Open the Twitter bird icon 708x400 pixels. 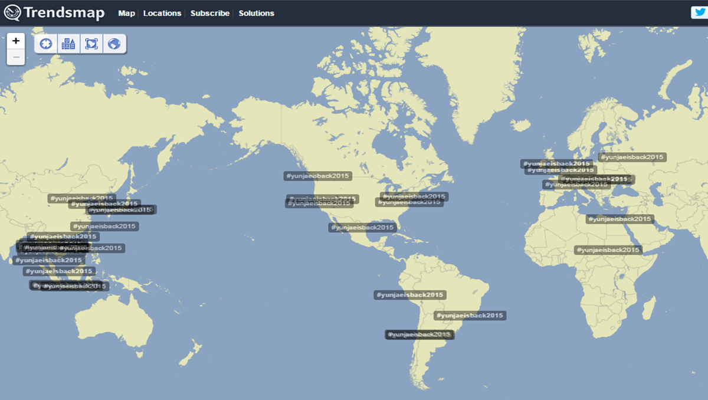(700, 12)
